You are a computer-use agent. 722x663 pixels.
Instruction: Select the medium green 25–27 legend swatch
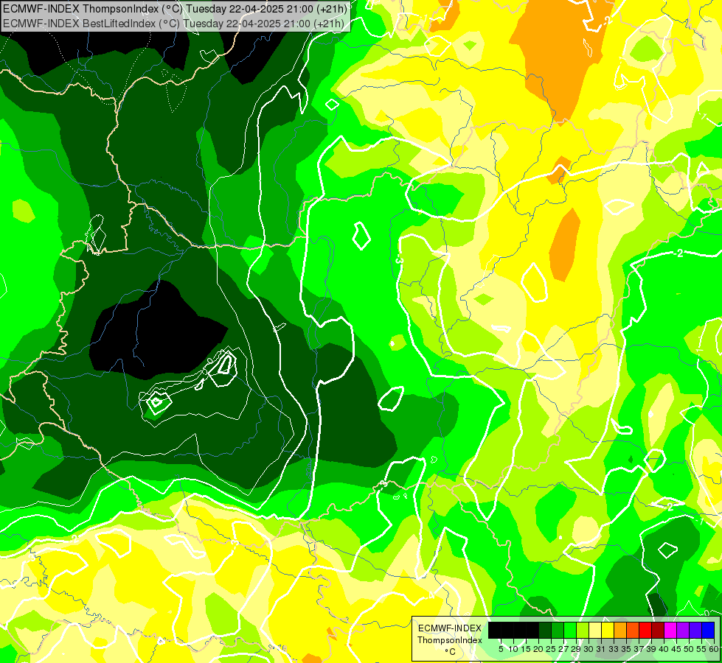[x=558, y=630]
